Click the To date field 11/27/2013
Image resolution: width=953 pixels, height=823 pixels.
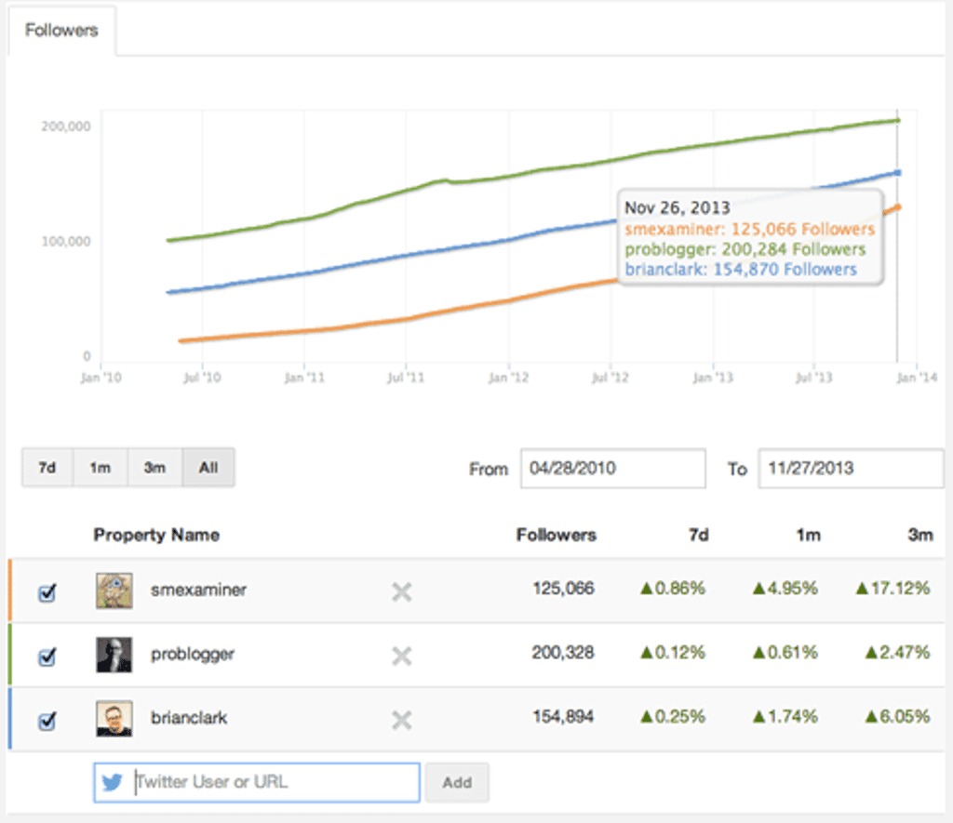[x=851, y=469]
